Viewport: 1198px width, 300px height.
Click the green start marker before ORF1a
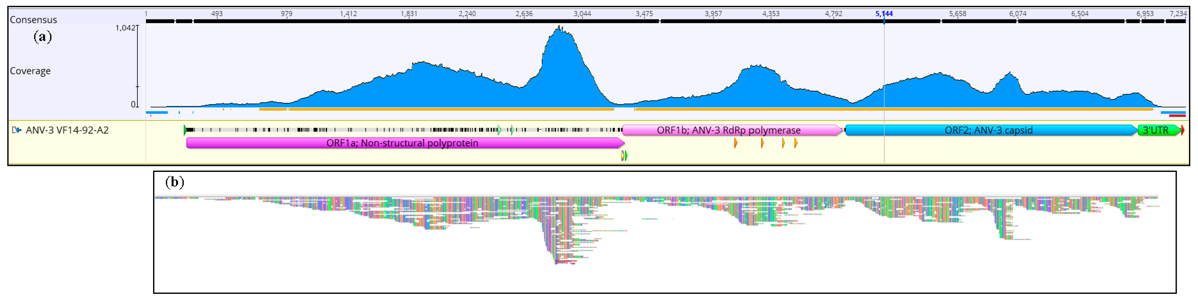(x=185, y=130)
